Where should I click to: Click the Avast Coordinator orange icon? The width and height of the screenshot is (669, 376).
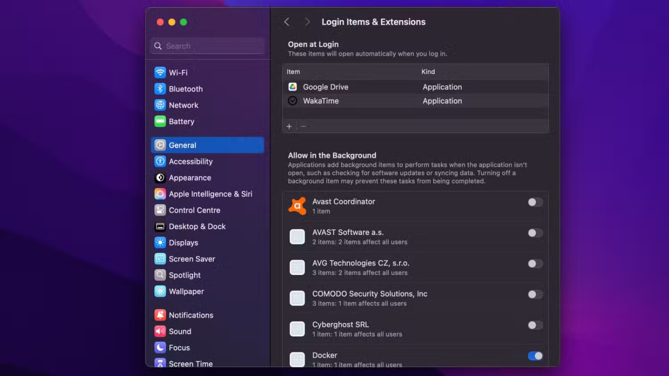tap(297, 206)
